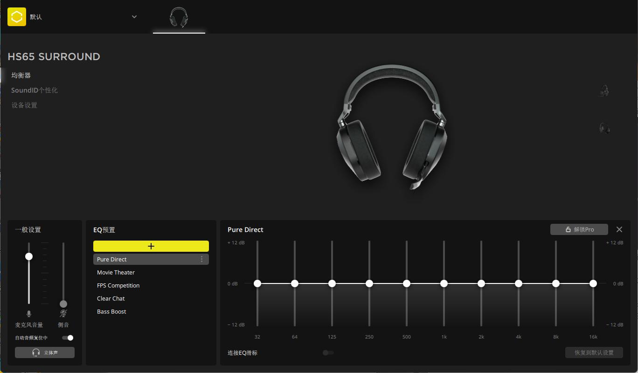Click upper headset view thumbnail on right
The image size is (638, 373).
(604, 90)
